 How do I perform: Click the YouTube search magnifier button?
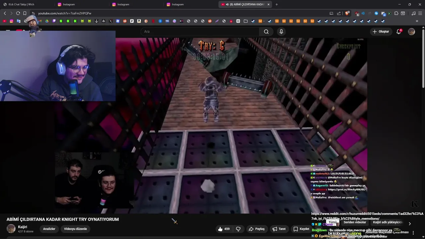tap(266, 32)
